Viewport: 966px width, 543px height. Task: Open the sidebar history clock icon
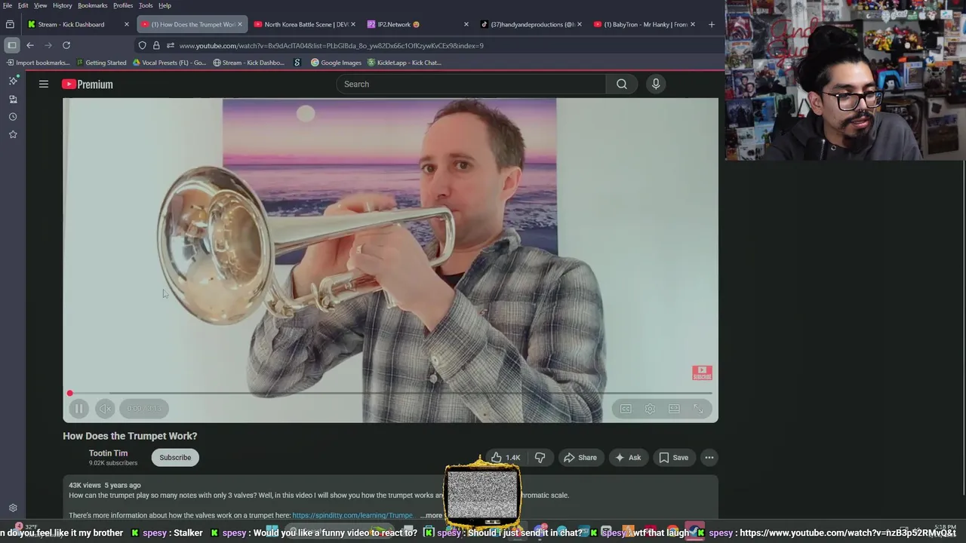(13, 117)
